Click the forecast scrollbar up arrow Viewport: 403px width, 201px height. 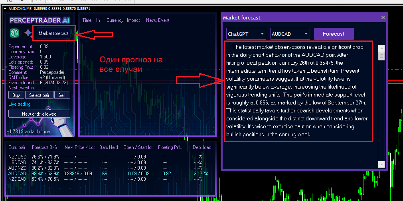click(381, 48)
